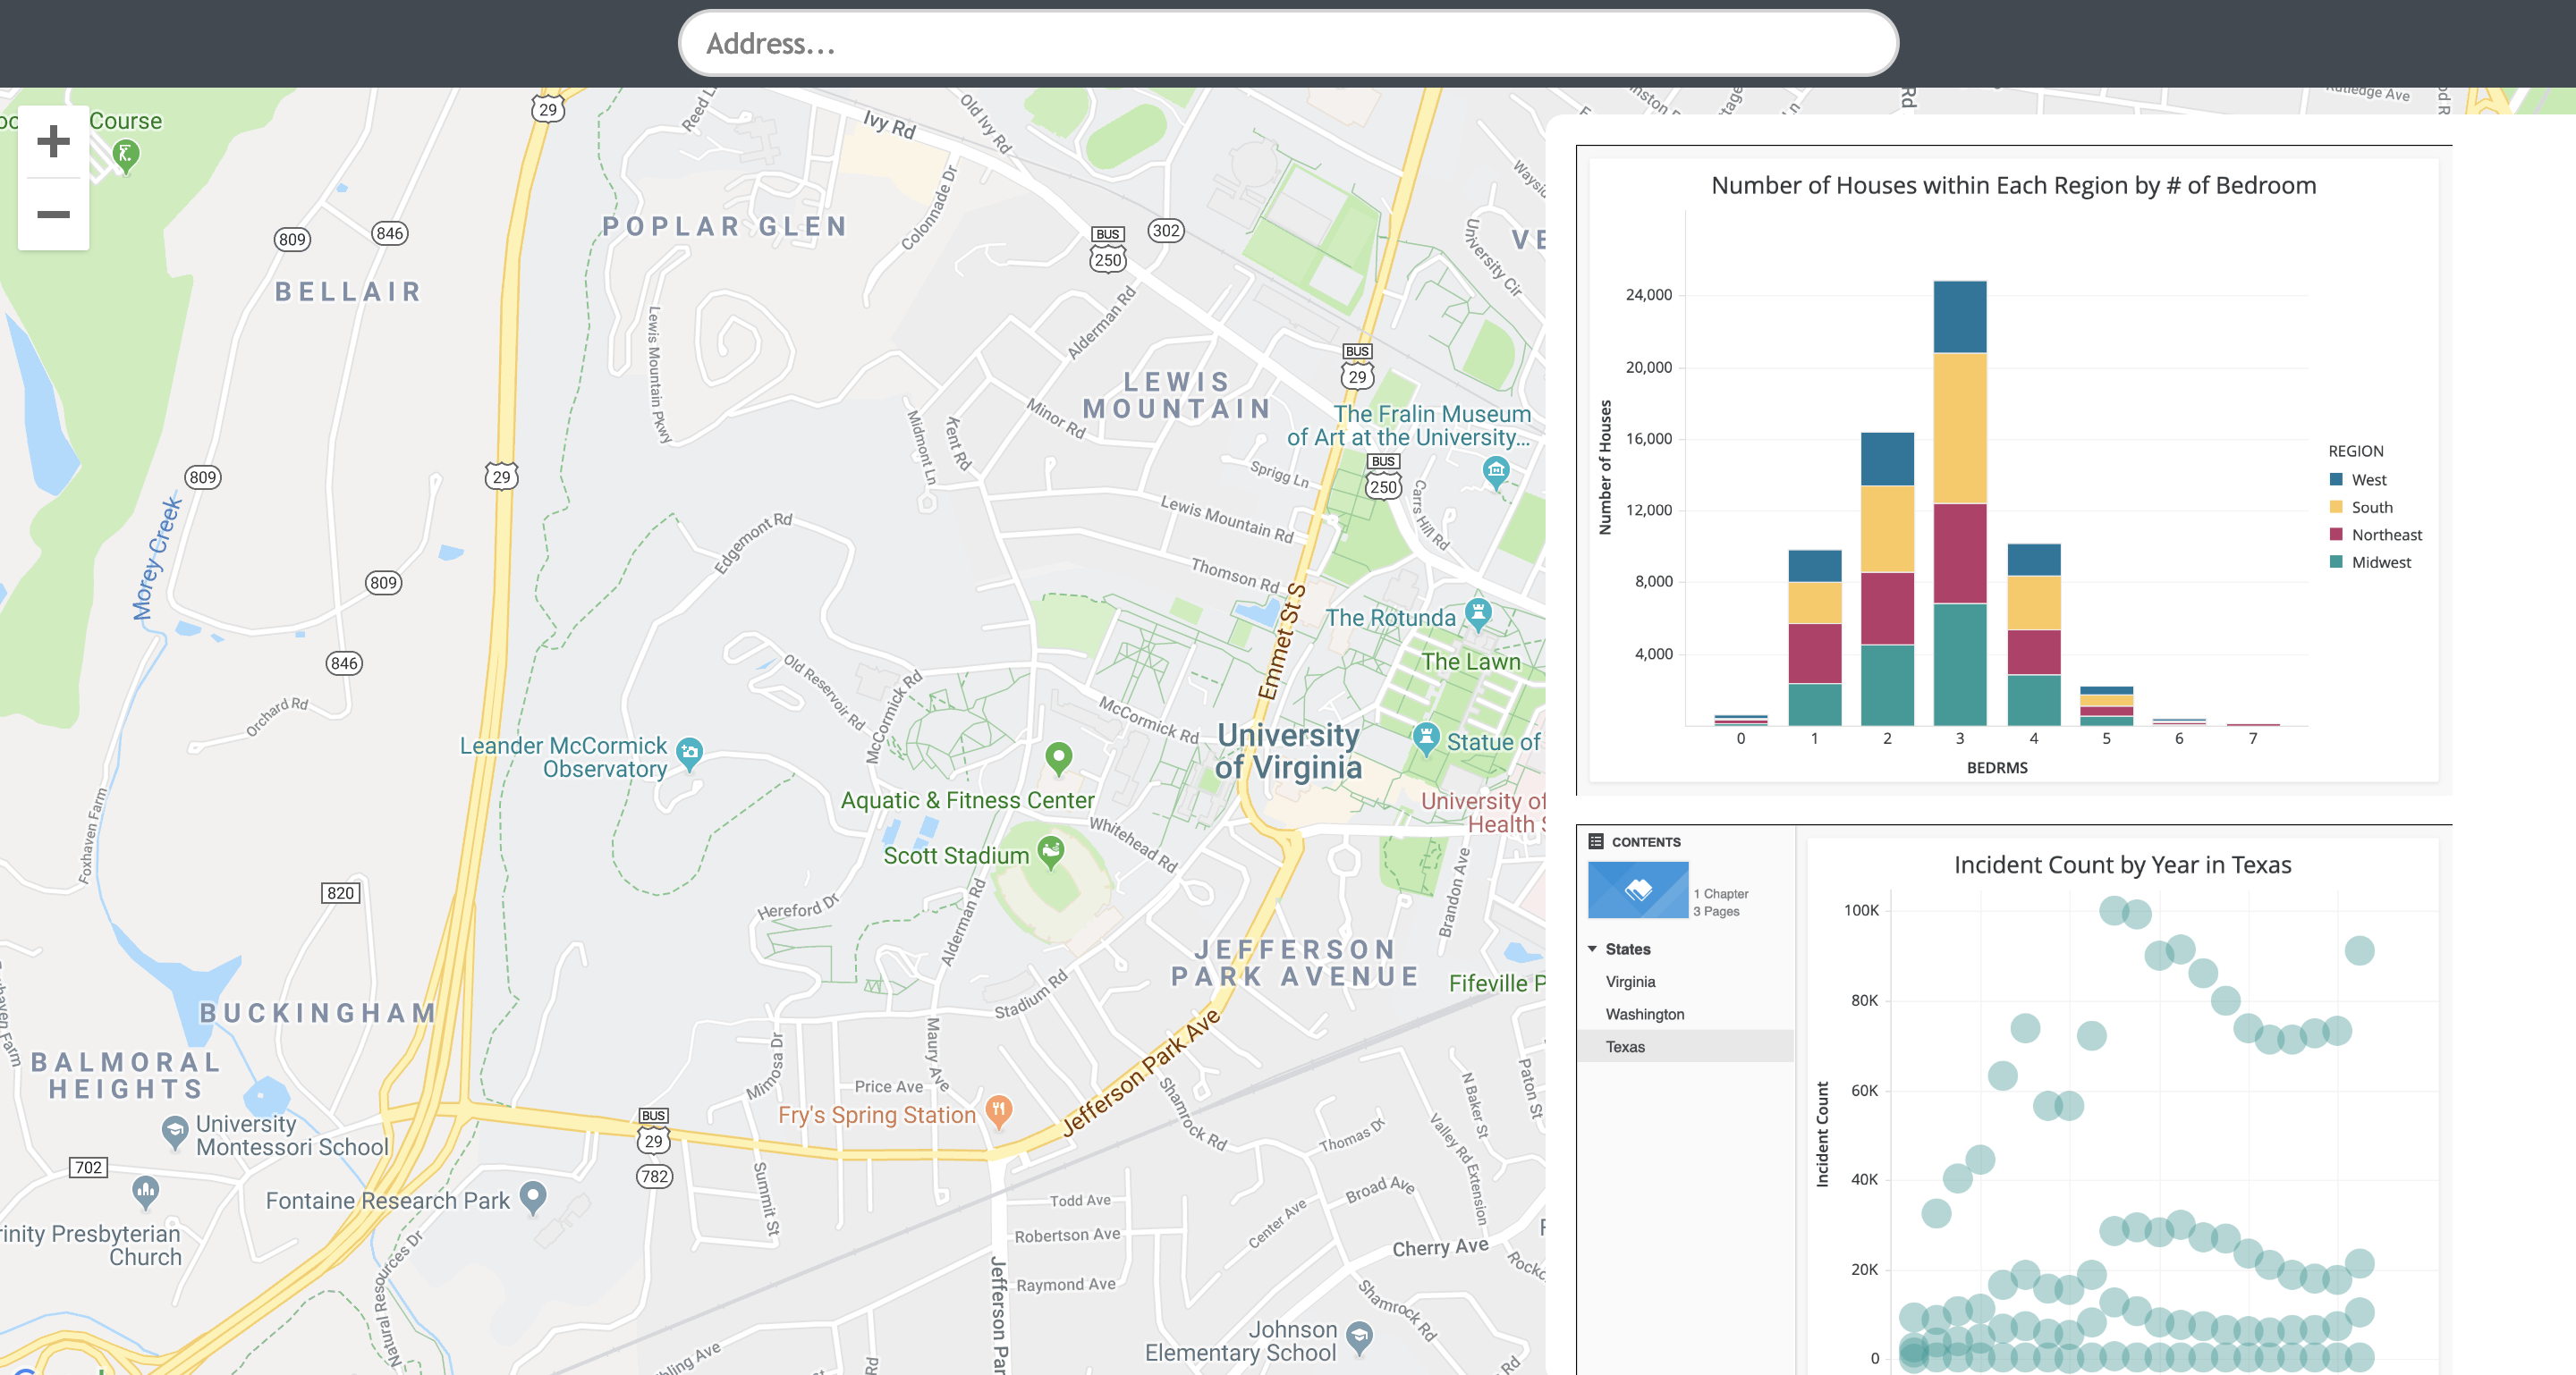2576x1375 pixels.
Task: Zoom out of the map
Action: (53, 215)
